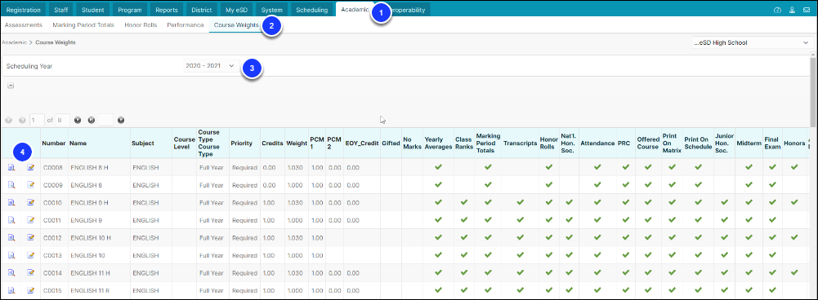Collapse the filter panel with minus icon
Image resolution: width=818 pixels, height=300 pixels.
pos(11,86)
